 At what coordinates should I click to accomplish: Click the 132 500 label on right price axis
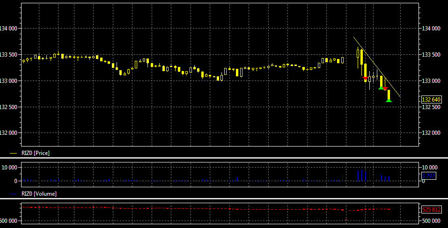(431, 107)
